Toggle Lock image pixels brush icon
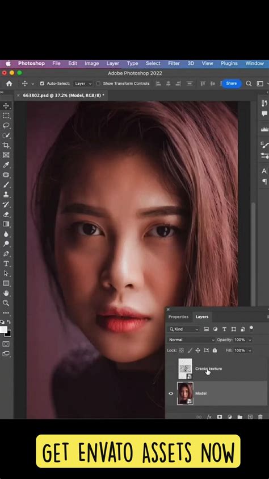 click(190, 350)
